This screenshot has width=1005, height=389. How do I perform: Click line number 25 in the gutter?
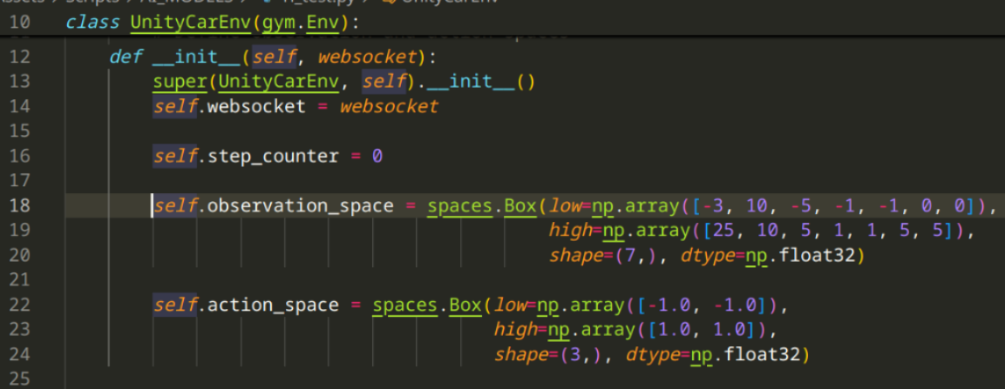coord(20,379)
